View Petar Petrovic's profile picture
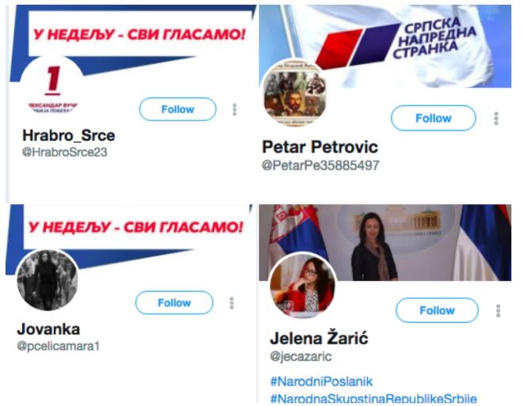This screenshot has height=406, width=524. [294, 93]
